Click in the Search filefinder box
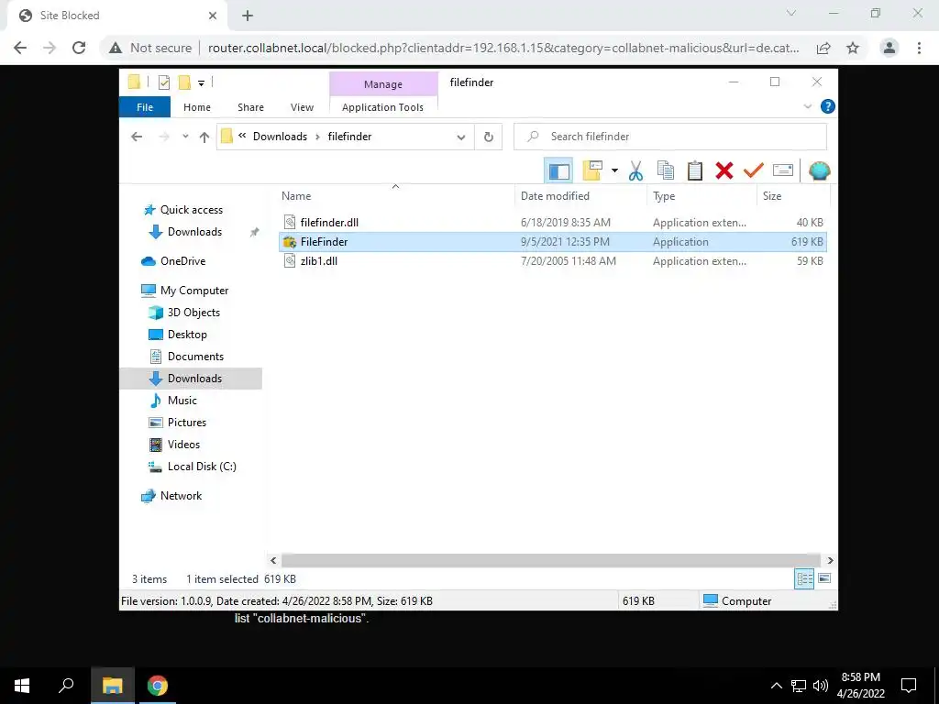 click(x=670, y=137)
